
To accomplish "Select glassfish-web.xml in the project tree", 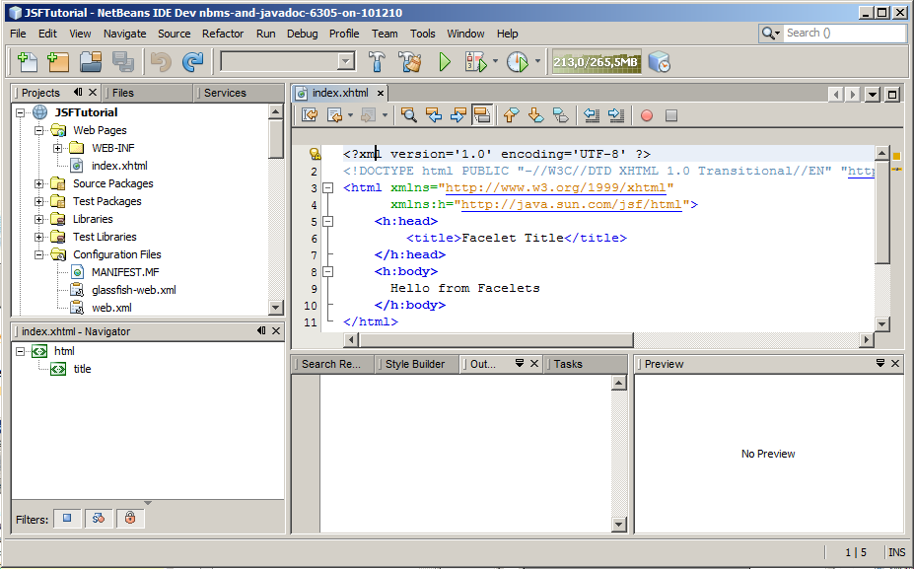I will tap(133, 290).
